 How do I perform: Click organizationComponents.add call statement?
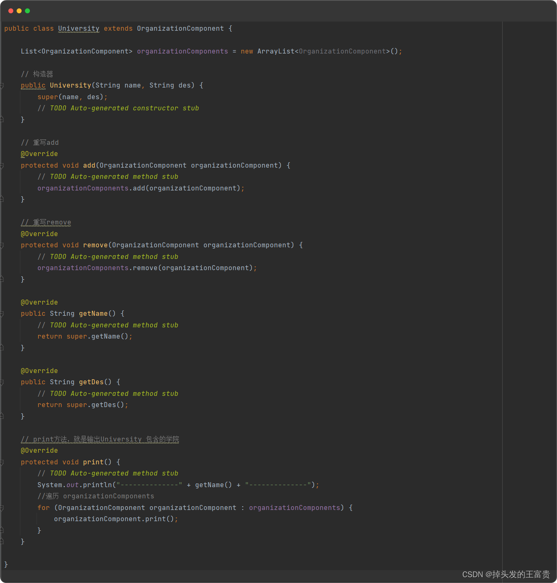tap(141, 188)
